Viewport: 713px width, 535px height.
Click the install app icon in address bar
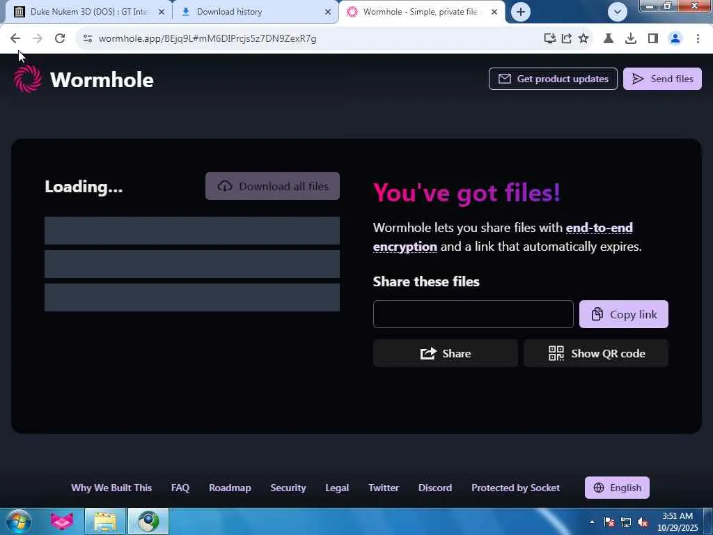(x=550, y=39)
